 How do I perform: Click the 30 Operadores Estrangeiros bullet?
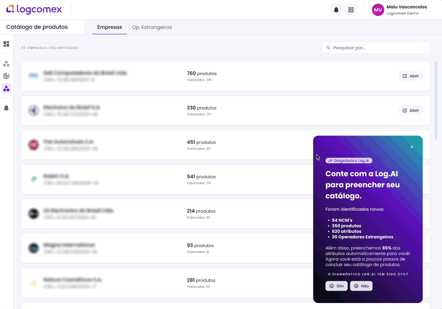pyautogui.click(x=363, y=237)
